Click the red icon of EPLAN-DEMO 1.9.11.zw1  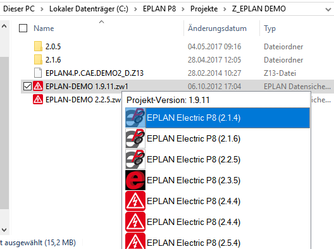(x=38, y=86)
